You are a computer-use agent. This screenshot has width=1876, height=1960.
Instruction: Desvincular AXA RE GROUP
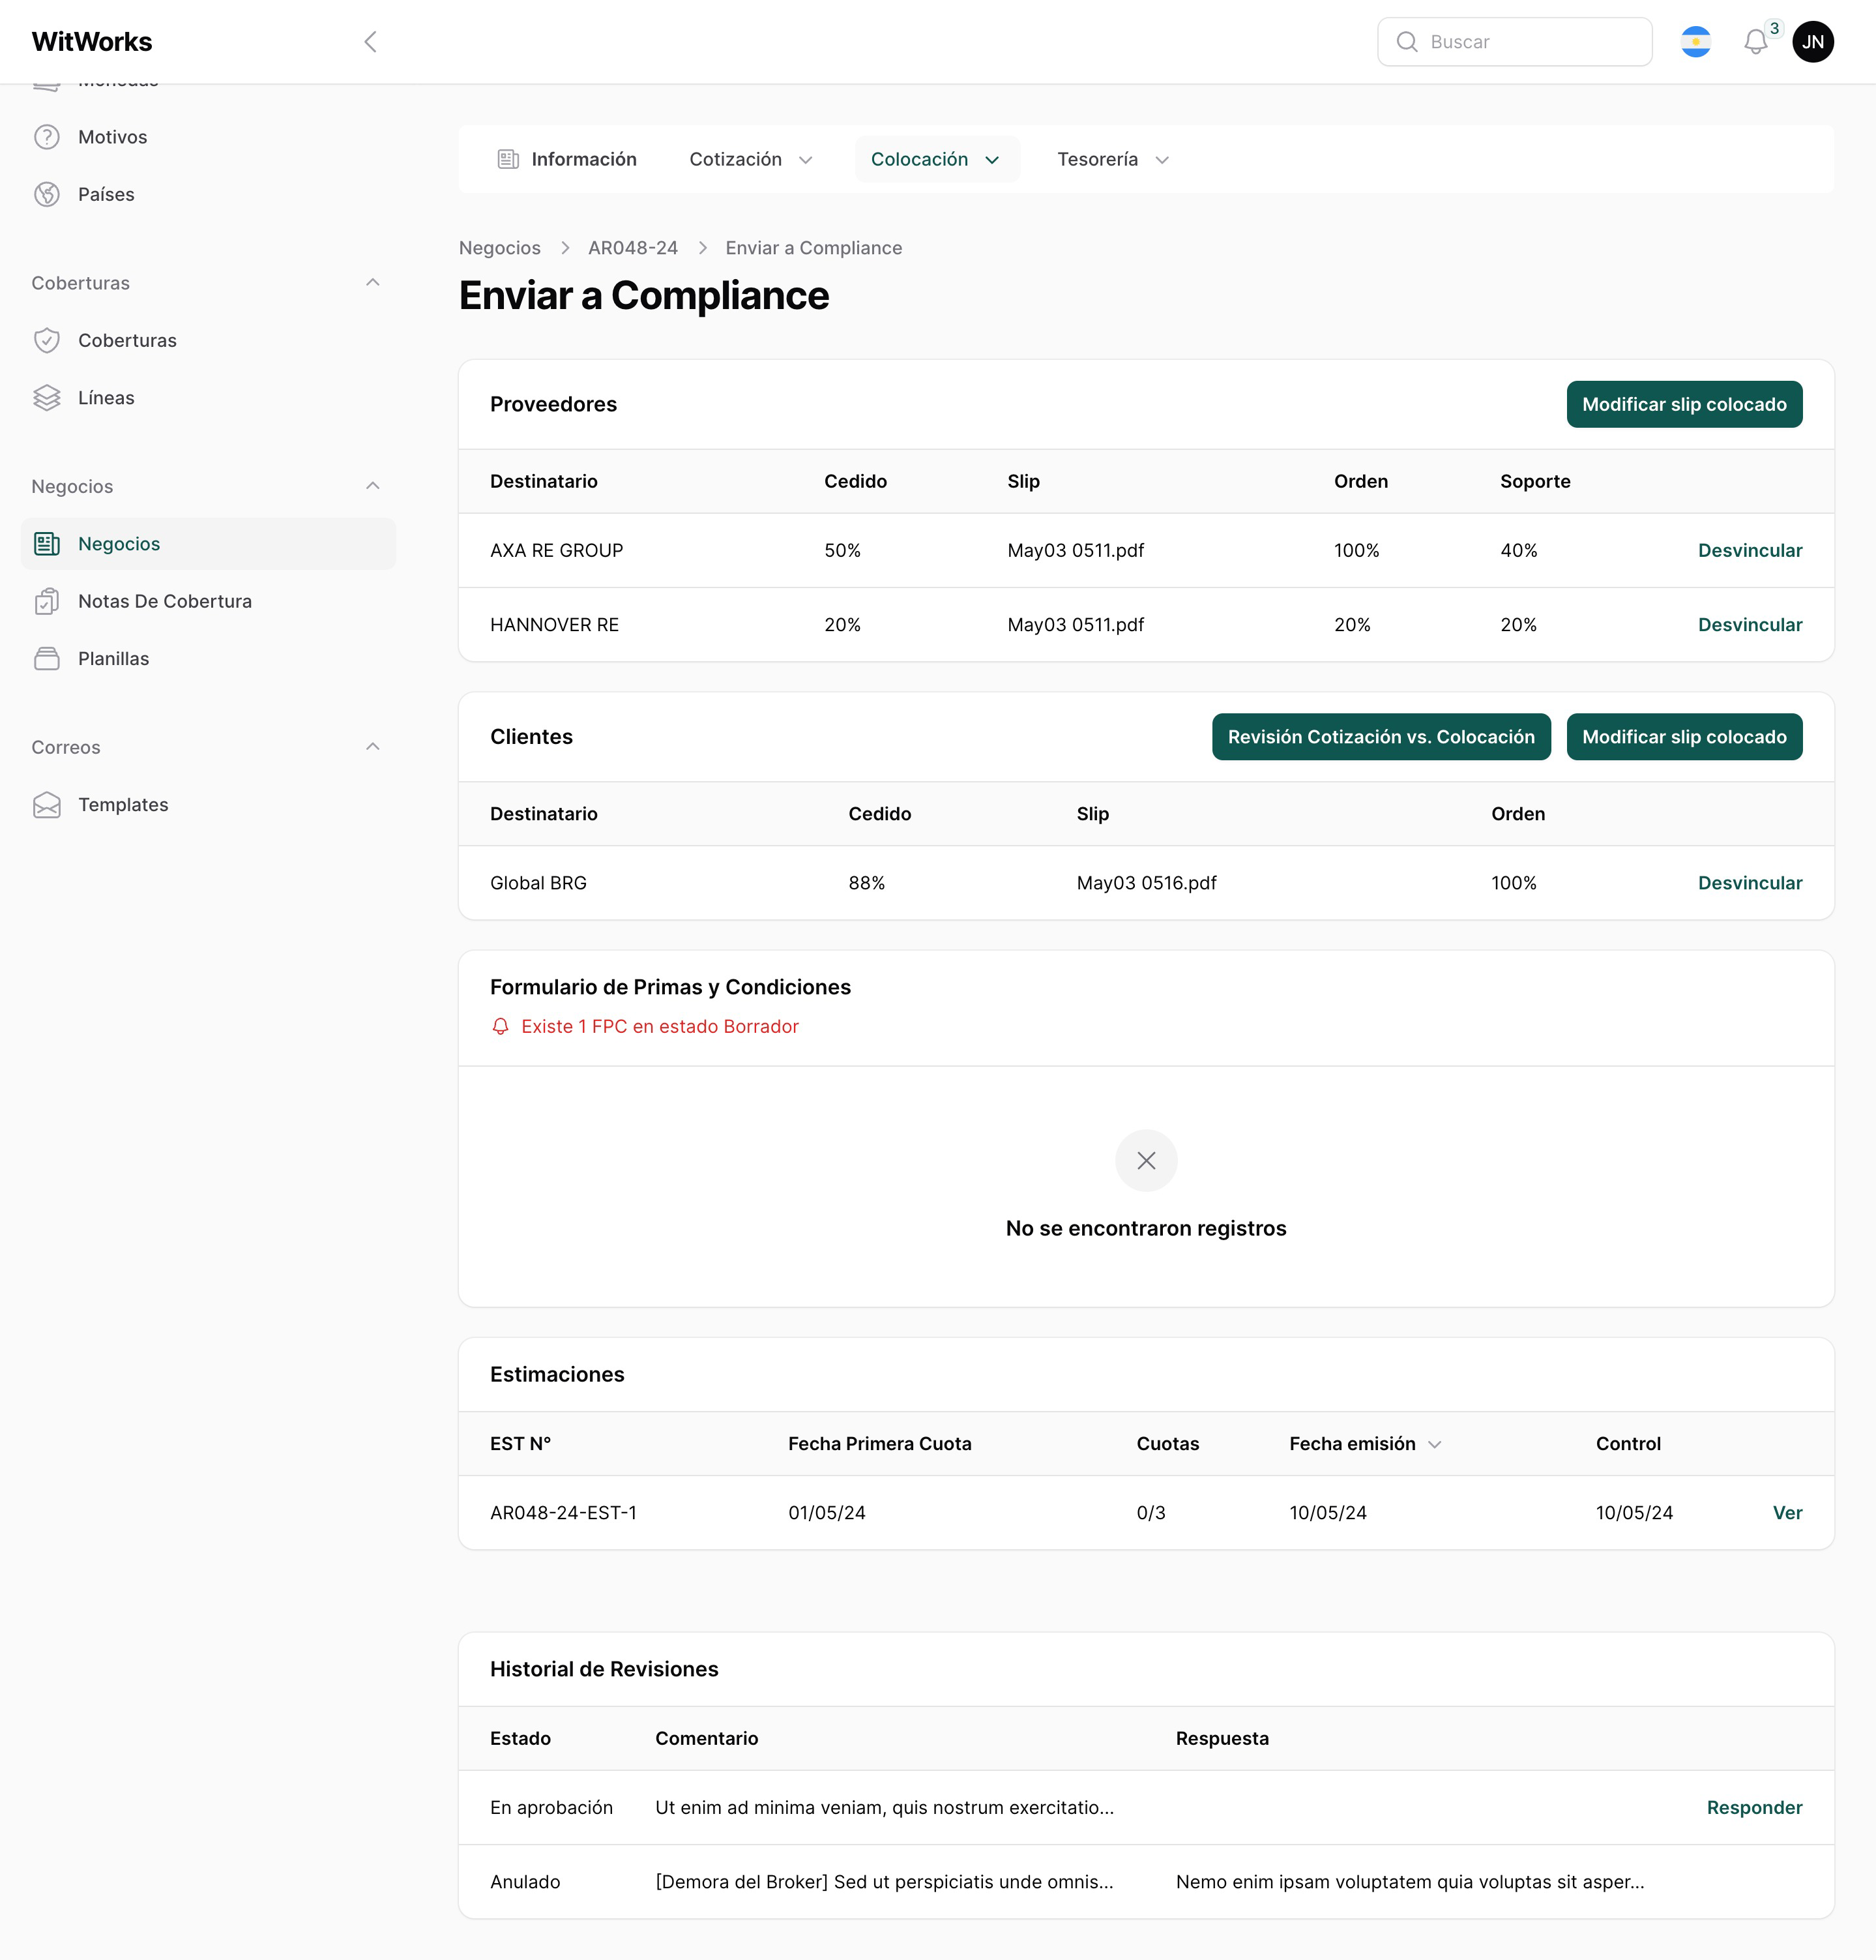[x=1749, y=550]
